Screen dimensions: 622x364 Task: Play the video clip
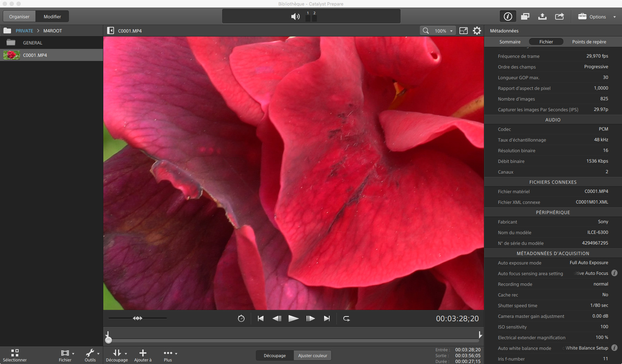pos(293,319)
